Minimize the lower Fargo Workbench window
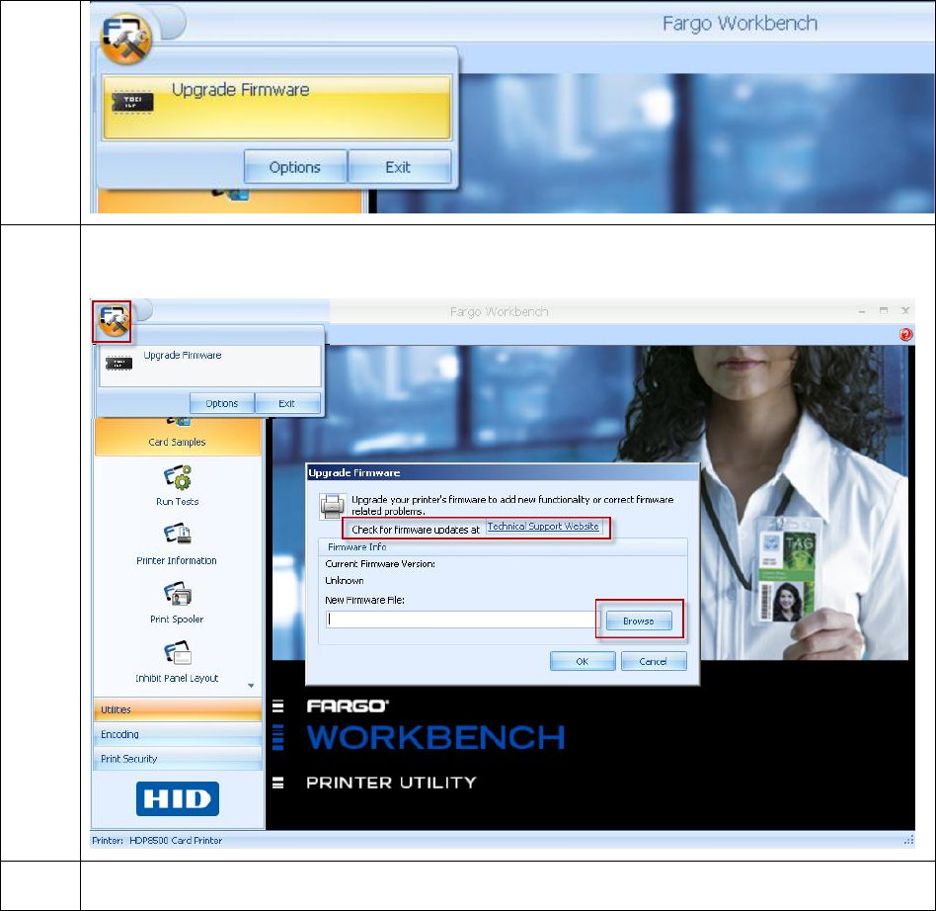Image resolution: width=936 pixels, height=911 pixels. pos(862,311)
